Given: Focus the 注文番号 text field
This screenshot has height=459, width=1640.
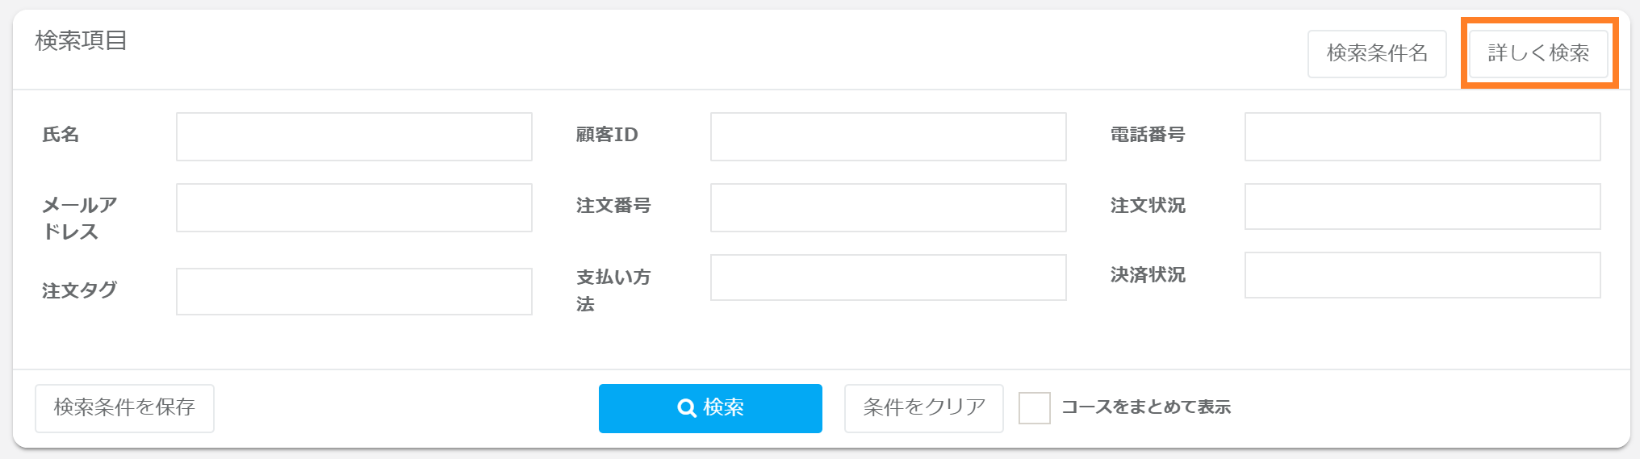Looking at the screenshot, I should coord(888,207).
